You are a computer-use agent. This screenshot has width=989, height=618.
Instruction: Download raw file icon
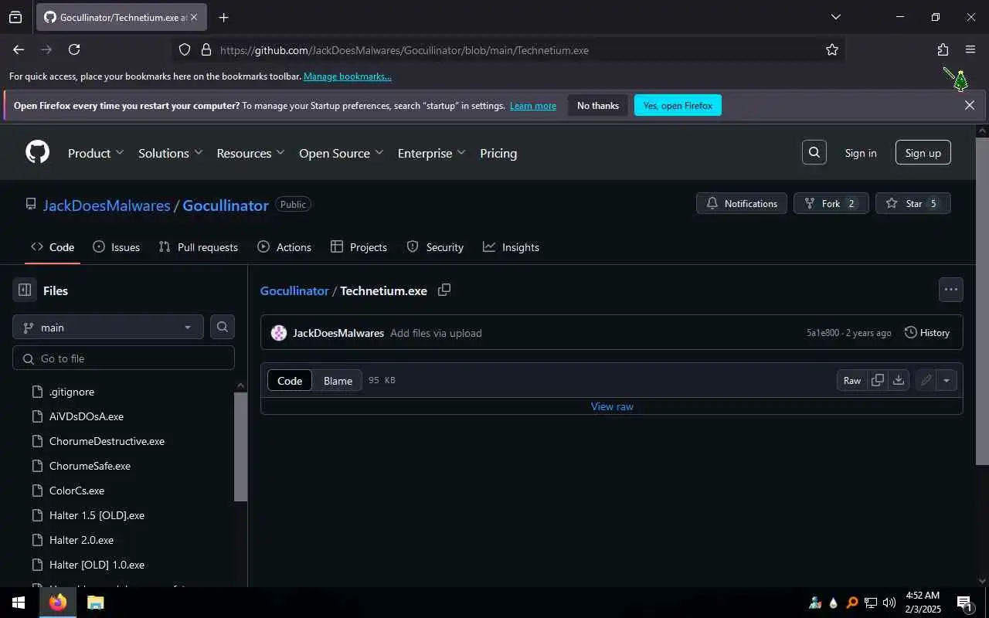pyautogui.click(x=899, y=380)
